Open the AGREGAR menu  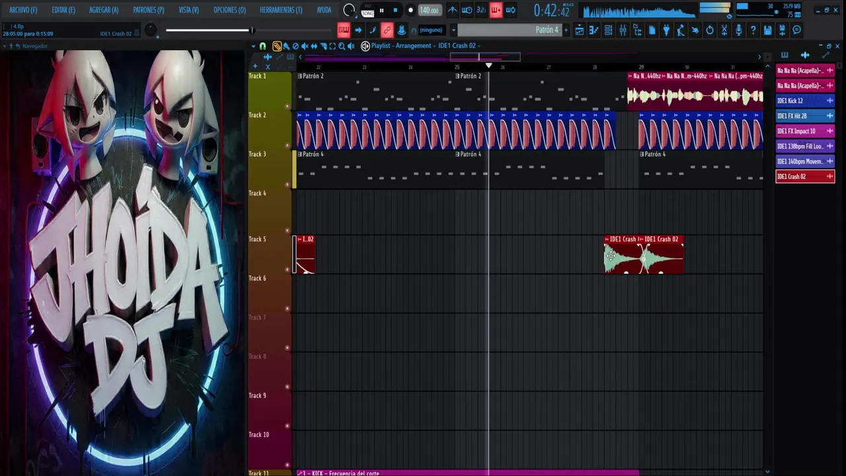pyautogui.click(x=104, y=10)
